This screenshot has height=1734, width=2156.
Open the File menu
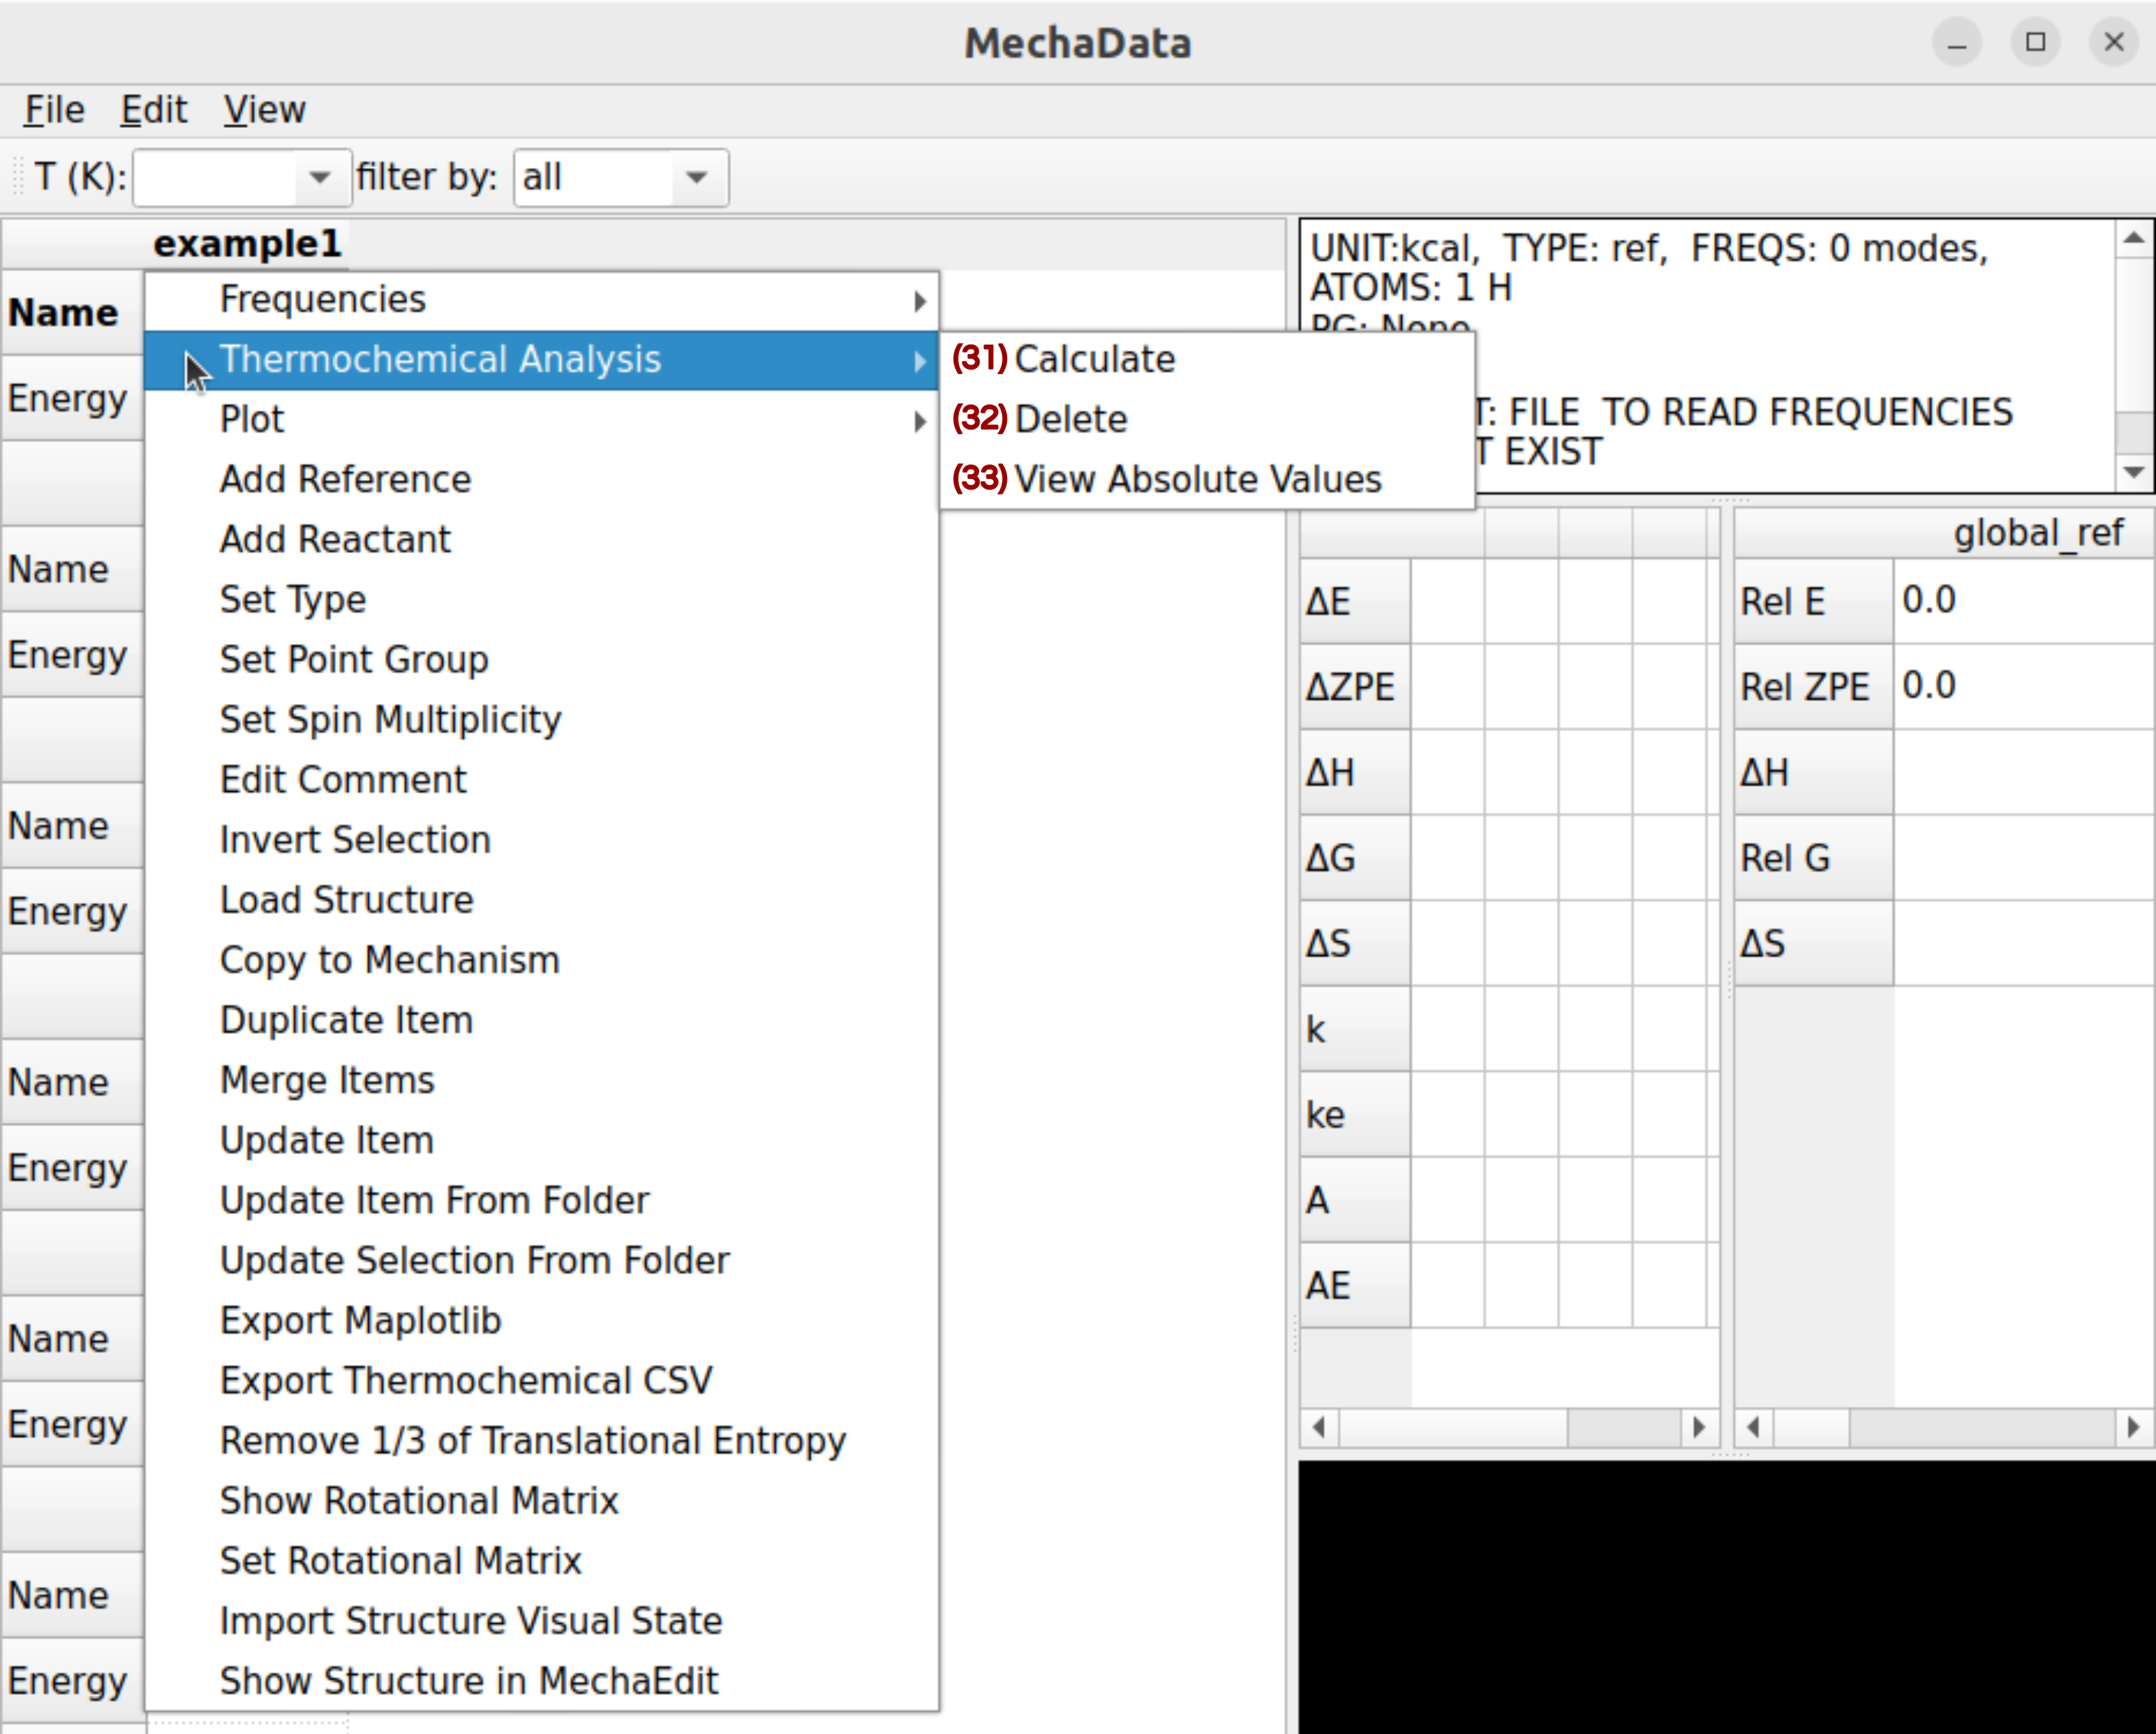54,110
